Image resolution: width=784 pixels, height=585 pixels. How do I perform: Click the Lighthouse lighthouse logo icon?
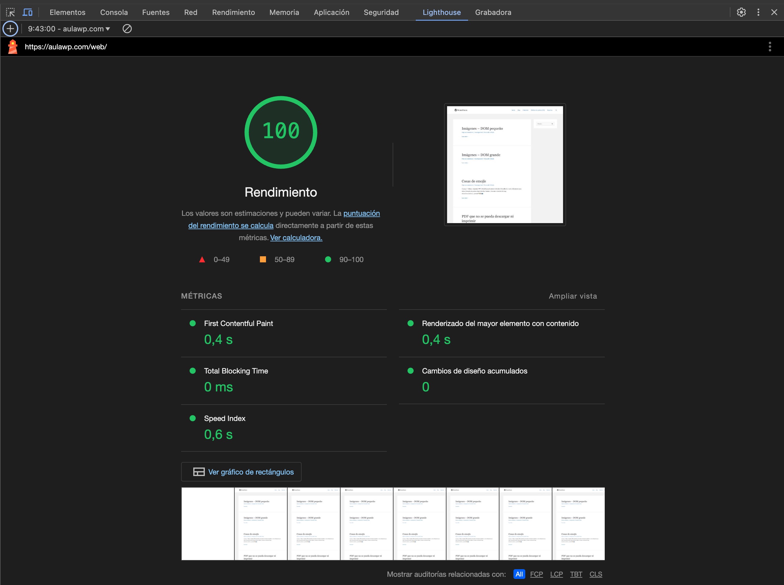pos(13,47)
